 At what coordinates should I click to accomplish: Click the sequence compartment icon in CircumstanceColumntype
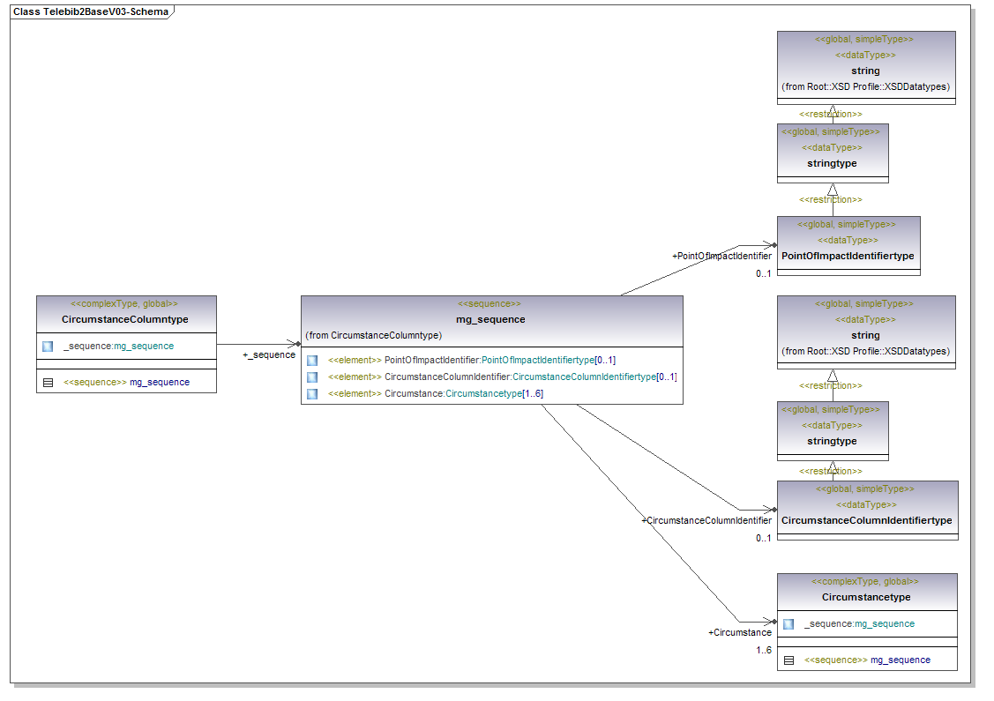48,383
